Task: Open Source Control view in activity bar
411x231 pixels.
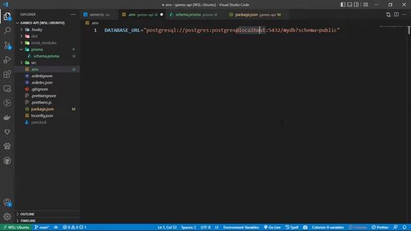Action: (7, 46)
